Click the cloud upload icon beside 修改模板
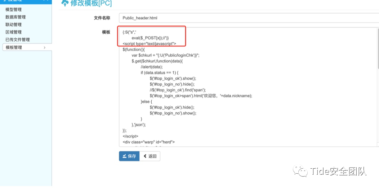 pyautogui.click(x=65, y=3)
